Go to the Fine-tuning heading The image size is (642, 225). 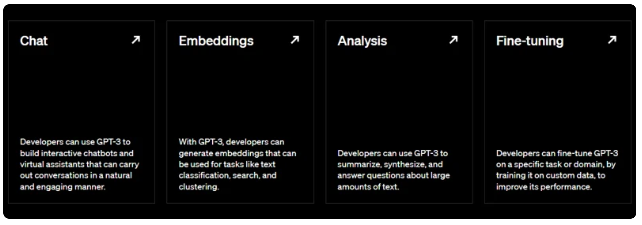click(x=530, y=41)
